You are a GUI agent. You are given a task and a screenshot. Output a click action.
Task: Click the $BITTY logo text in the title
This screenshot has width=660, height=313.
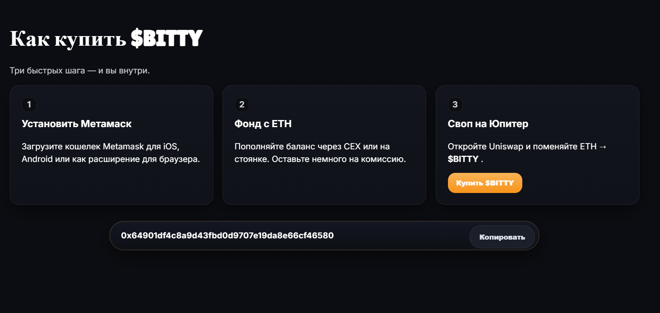pyautogui.click(x=167, y=39)
